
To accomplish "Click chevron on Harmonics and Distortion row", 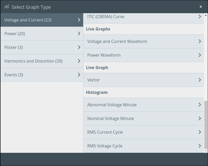I will coord(79,61).
